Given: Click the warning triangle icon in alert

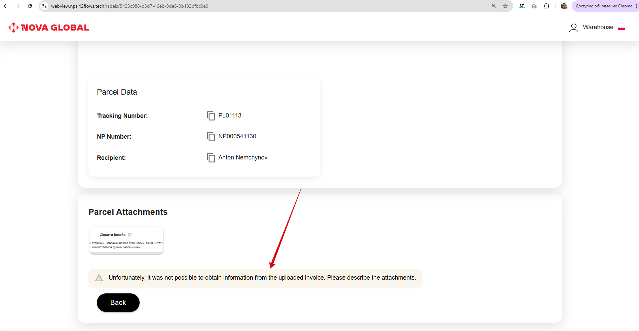Looking at the screenshot, I should [99, 278].
